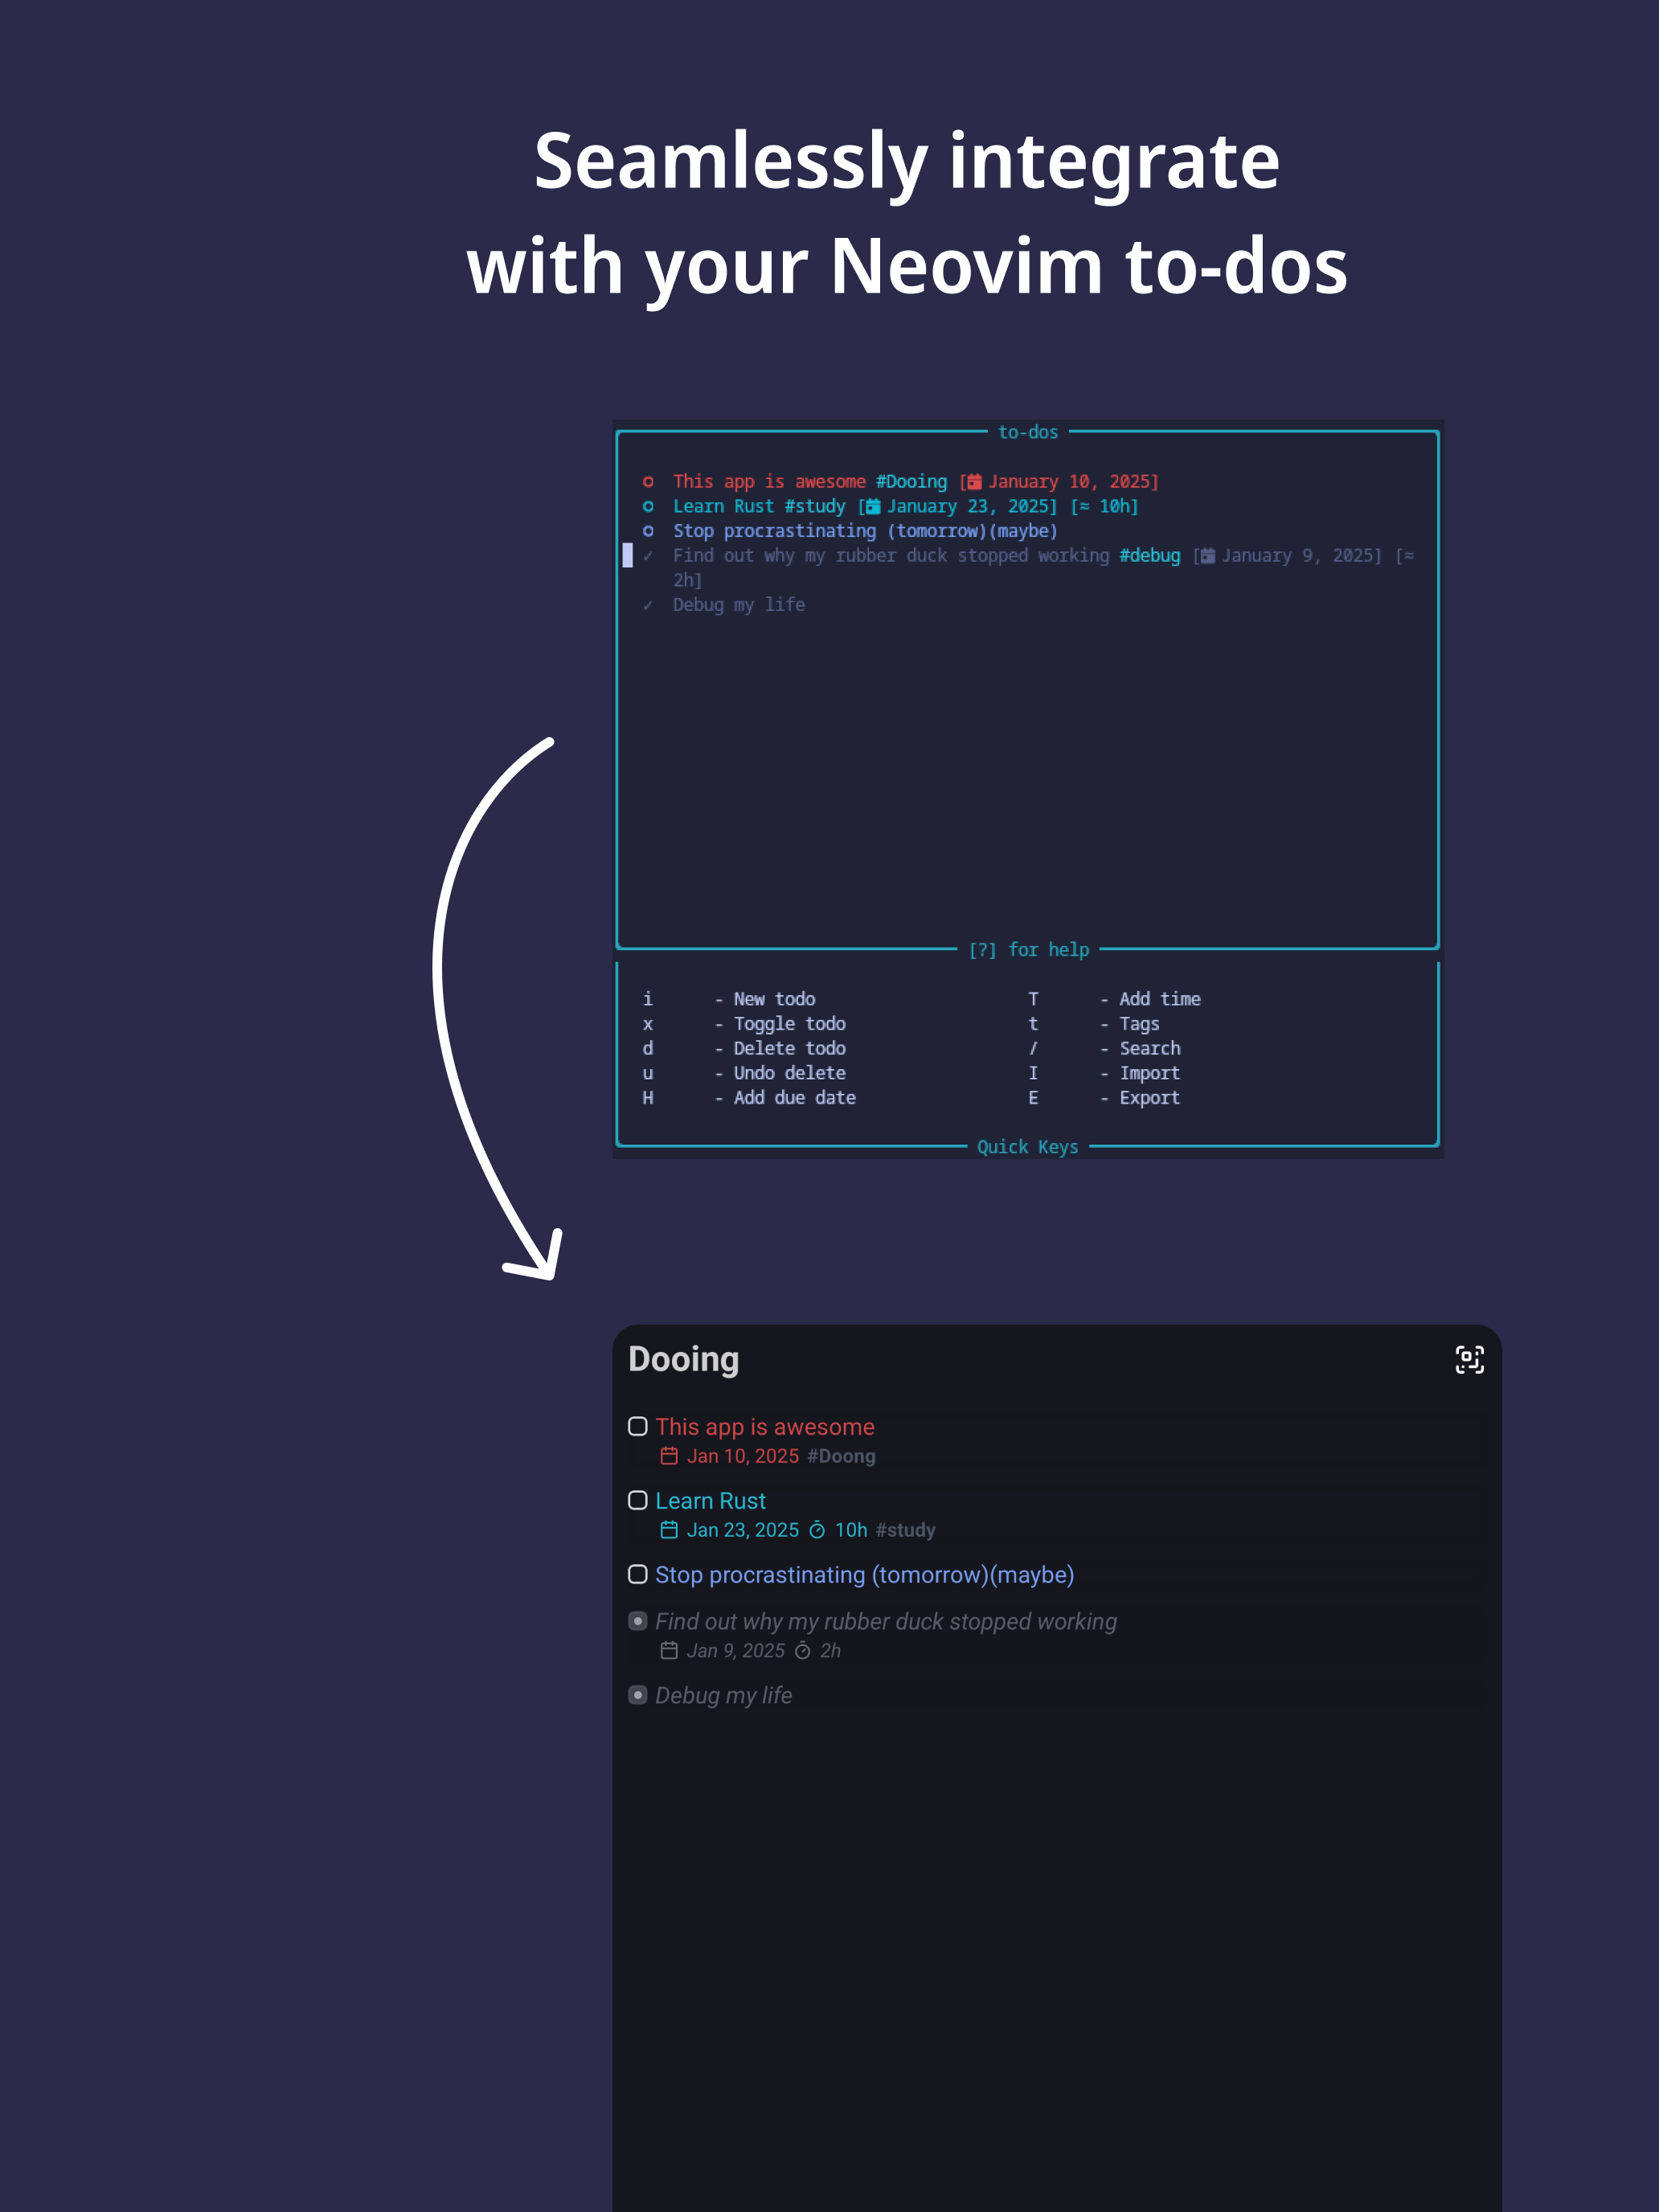Click the 'Search' quick key entry
Viewport: 1659px width, 2212px height.
1150,1048
